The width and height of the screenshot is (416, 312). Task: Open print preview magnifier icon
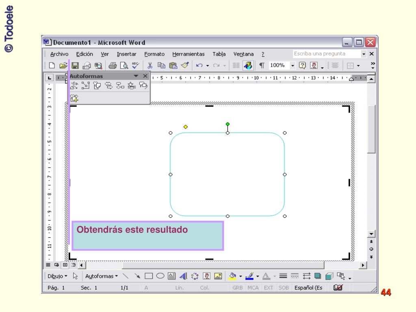124,65
